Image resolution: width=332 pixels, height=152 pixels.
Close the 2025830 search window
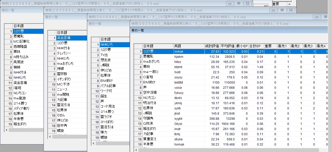point(247,3)
